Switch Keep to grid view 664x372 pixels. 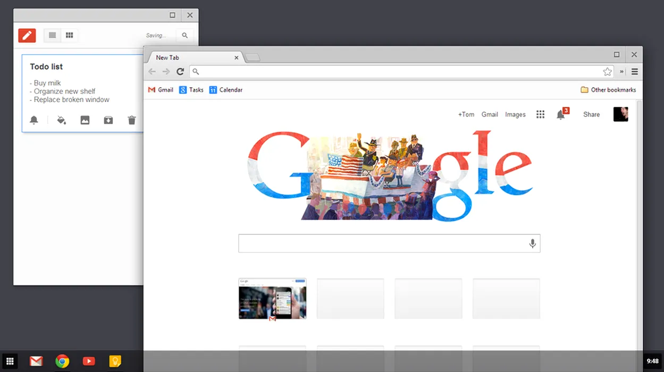(x=70, y=36)
